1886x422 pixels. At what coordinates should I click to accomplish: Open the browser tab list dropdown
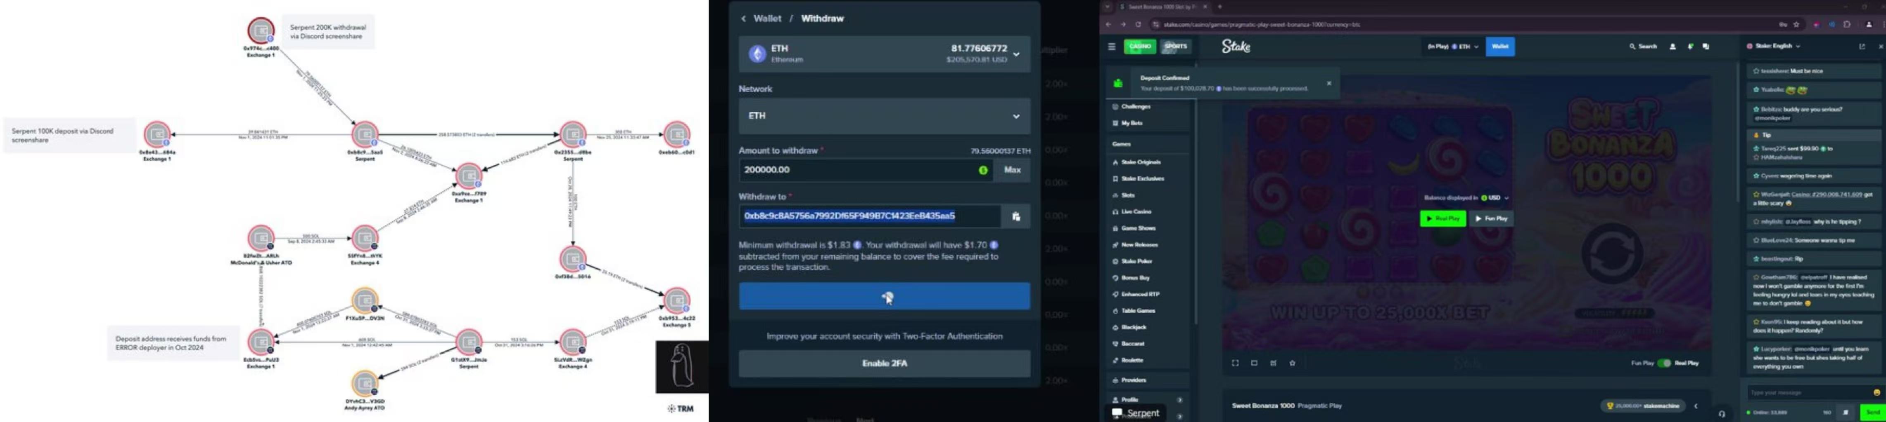pyautogui.click(x=1107, y=7)
